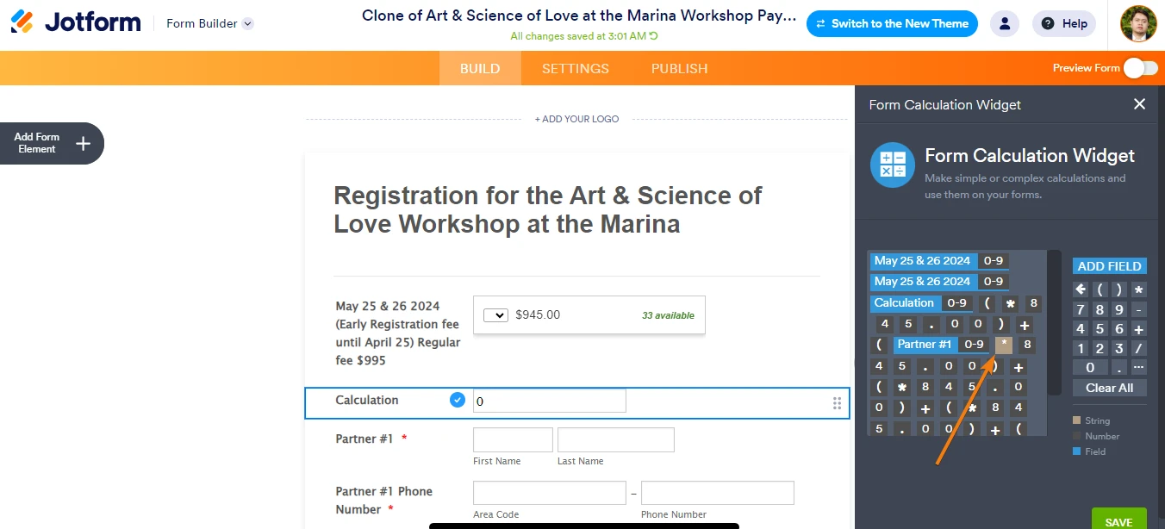Image resolution: width=1165 pixels, height=529 pixels.
Task: Select the highlighted String asterisk token in formula
Action: point(1004,345)
